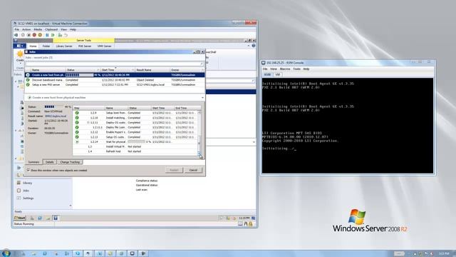Click the search field in the Jobs window
456x257 pixels.
click(115, 64)
